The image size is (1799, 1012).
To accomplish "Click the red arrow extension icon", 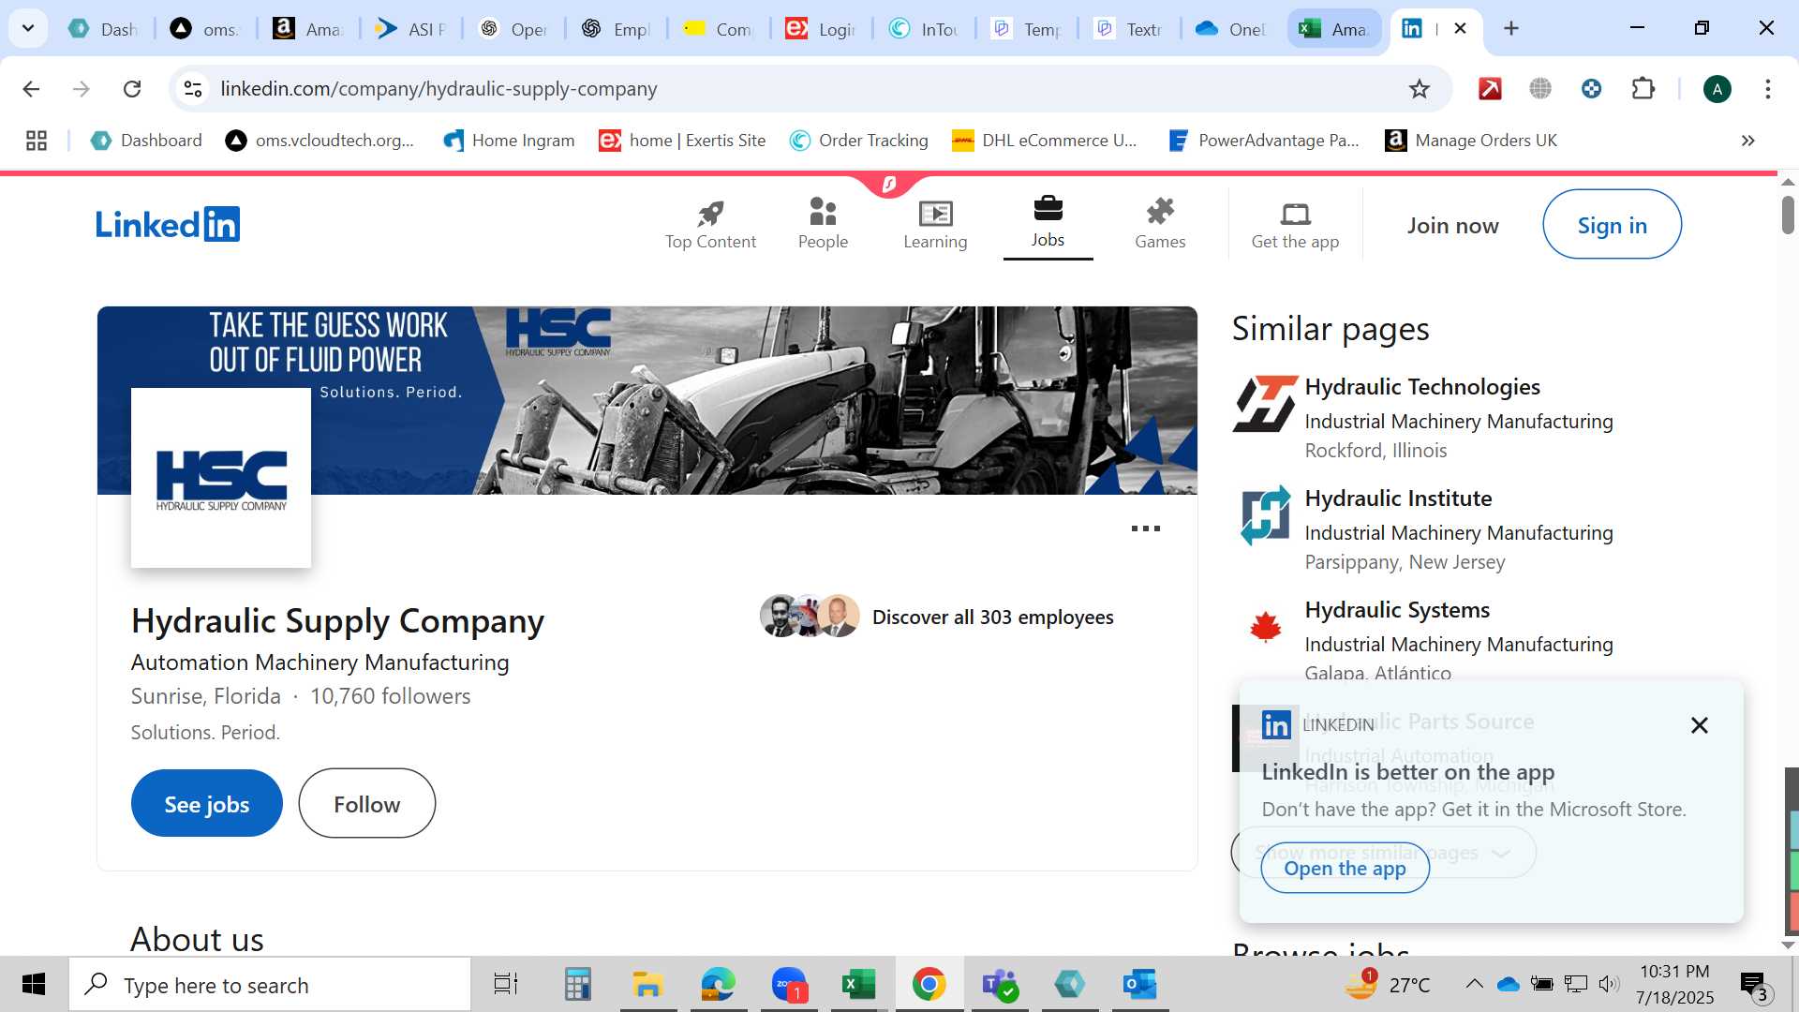I will (1490, 89).
